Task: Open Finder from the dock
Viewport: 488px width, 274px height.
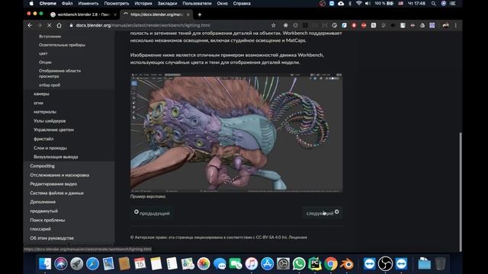Action: [x=45, y=264]
